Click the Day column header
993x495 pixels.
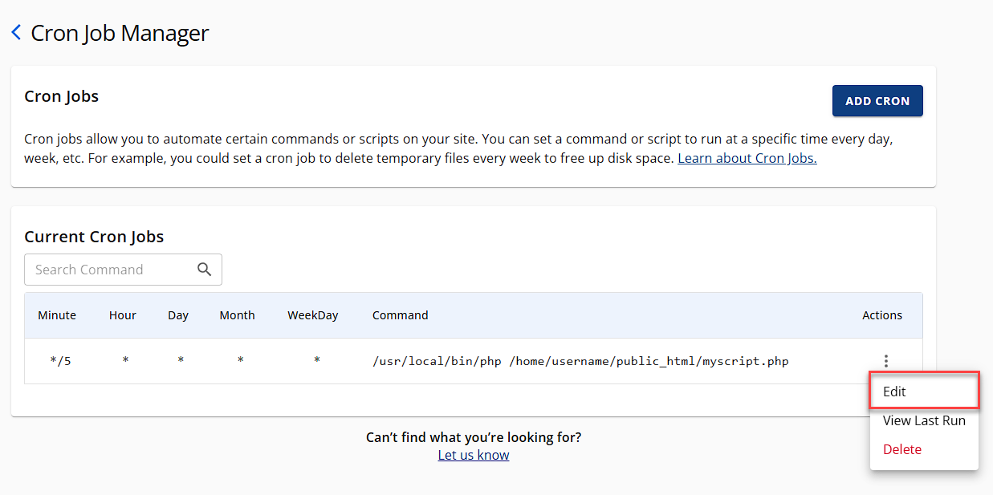tap(178, 315)
